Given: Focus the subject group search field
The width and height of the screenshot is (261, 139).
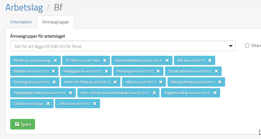Looking at the screenshot, I should 118,46.
